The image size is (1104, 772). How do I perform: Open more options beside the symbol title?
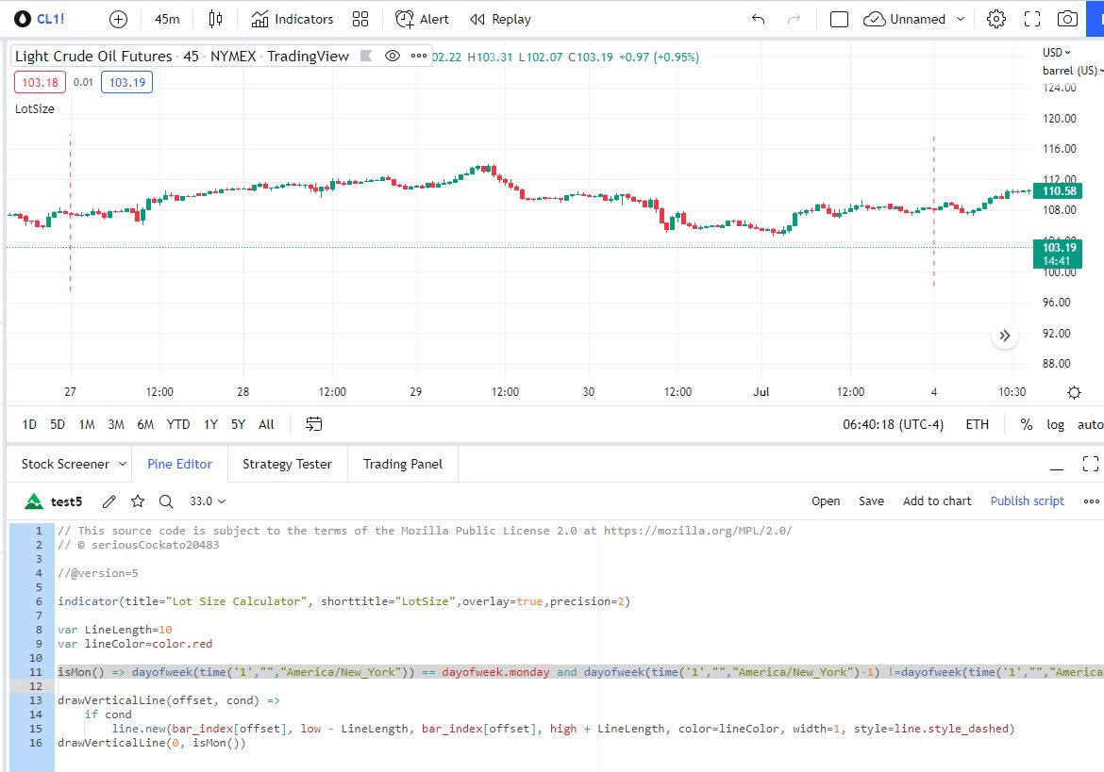click(x=419, y=56)
